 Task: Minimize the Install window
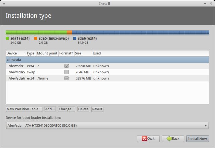205,4
